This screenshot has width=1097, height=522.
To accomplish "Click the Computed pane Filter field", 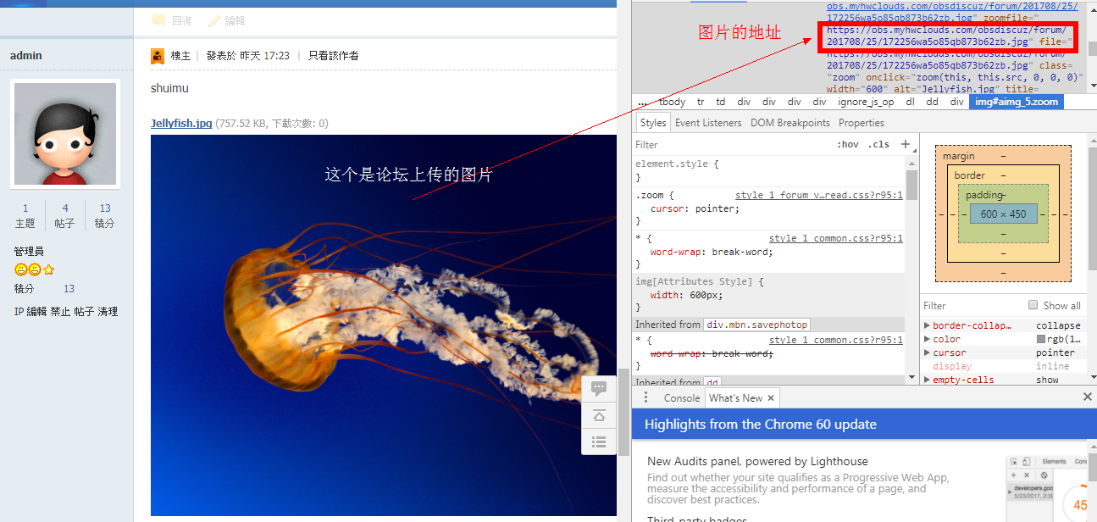I will pos(970,305).
